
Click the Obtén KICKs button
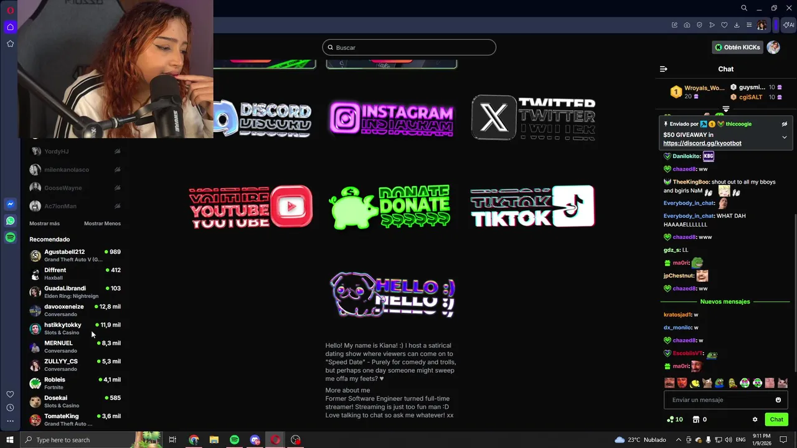coord(738,47)
